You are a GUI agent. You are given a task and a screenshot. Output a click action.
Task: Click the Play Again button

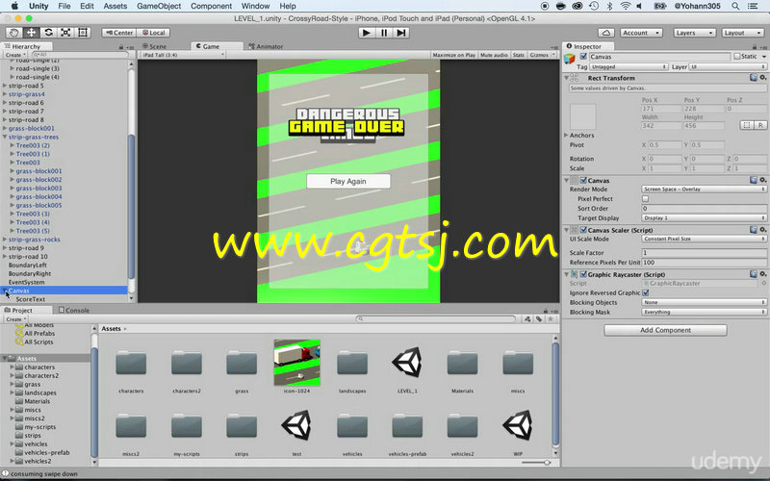coord(348,181)
